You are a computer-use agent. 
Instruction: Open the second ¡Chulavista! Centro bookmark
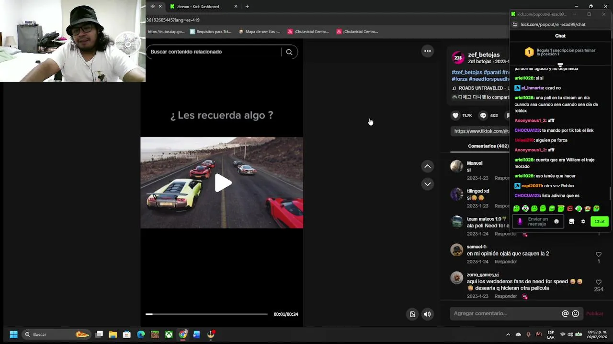pyautogui.click(x=357, y=32)
